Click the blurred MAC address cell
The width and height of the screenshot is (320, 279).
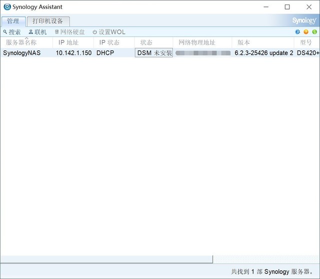pos(203,53)
